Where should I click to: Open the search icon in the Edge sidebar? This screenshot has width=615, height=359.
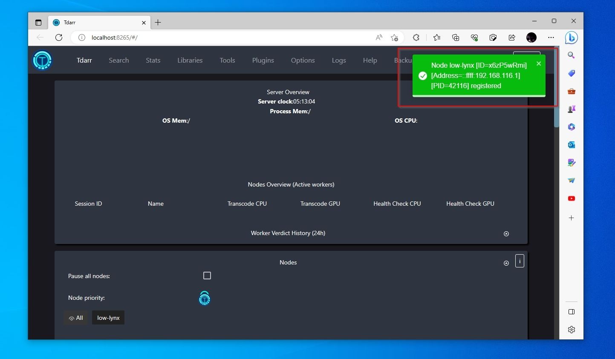(x=571, y=55)
